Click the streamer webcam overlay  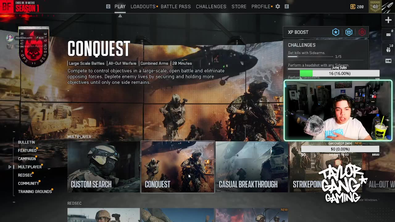click(x=338, y=110)
